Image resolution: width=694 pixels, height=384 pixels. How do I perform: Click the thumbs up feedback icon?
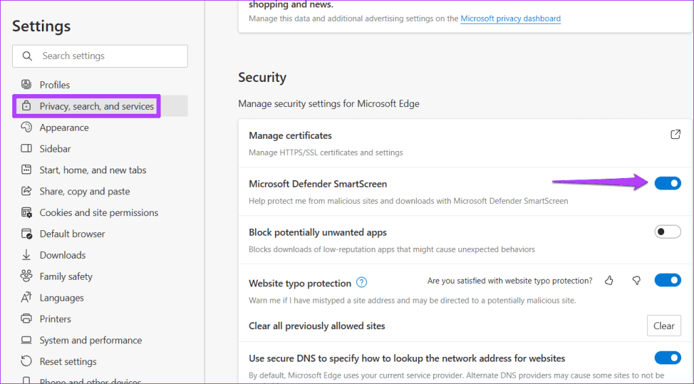(609, 280)
